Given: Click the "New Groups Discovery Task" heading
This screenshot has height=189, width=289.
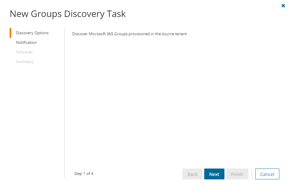Looking at the screenshot, I should pyautogui.click(x=67, y=14).
